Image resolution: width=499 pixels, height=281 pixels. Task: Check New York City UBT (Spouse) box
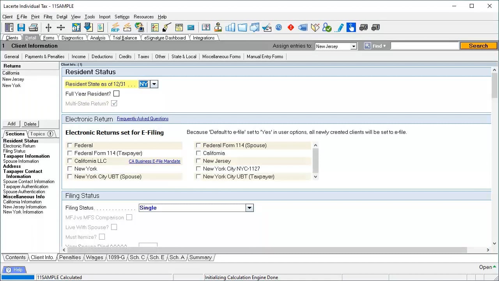(x=70, y=176)
